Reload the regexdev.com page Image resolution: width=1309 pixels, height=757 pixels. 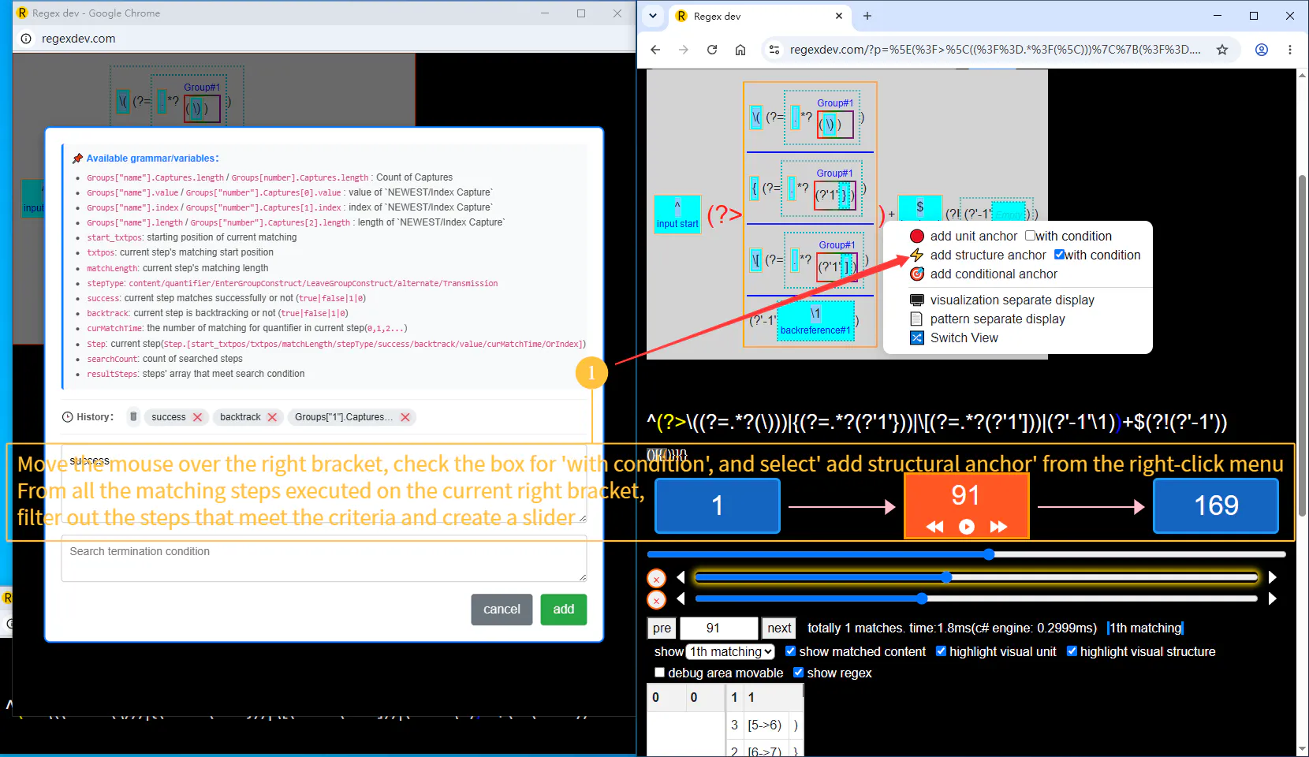pyautogui.click(x=712, y=50)
